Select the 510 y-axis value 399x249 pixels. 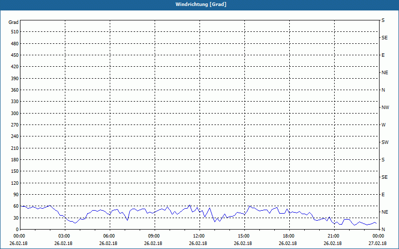15,32
